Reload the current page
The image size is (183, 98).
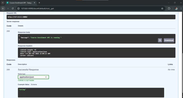coord(13,9)
